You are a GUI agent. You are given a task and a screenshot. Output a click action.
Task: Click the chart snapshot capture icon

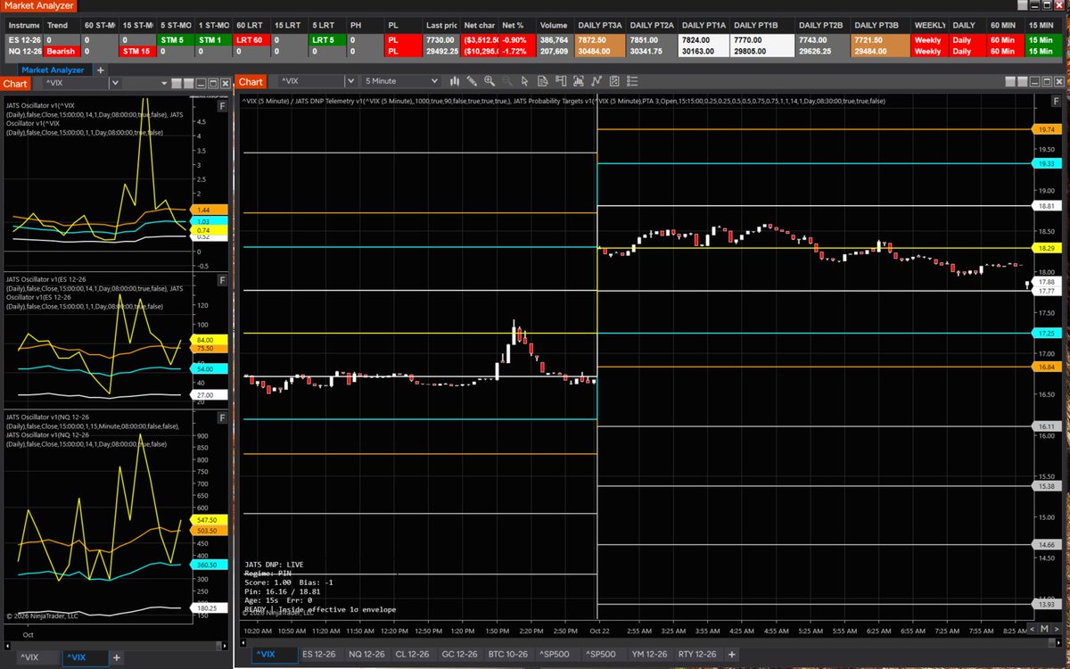[x=578, y=81]
